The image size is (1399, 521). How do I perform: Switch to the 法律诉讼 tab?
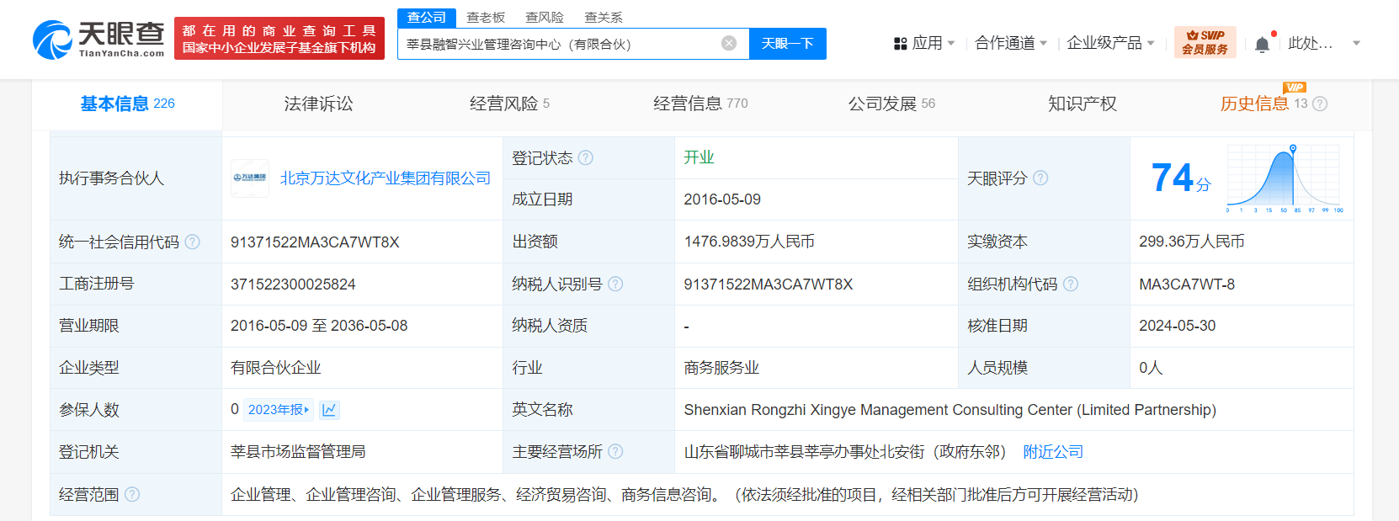318,104
